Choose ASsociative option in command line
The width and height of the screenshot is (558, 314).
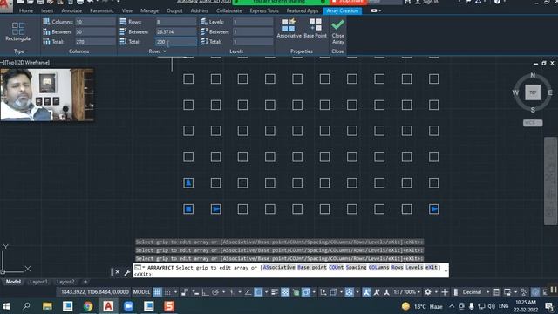point(279,268)
